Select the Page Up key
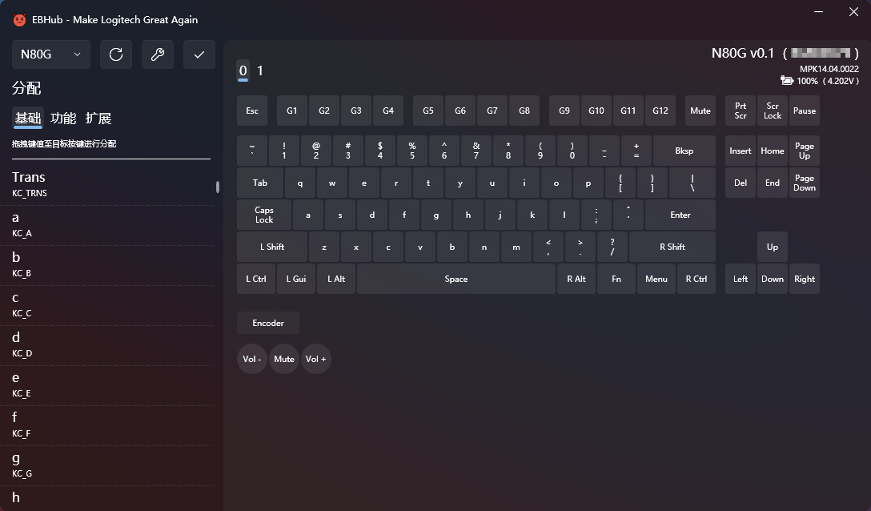Image resolution: width=871 pixels, height=511 pixels. [x=805, y=151]
